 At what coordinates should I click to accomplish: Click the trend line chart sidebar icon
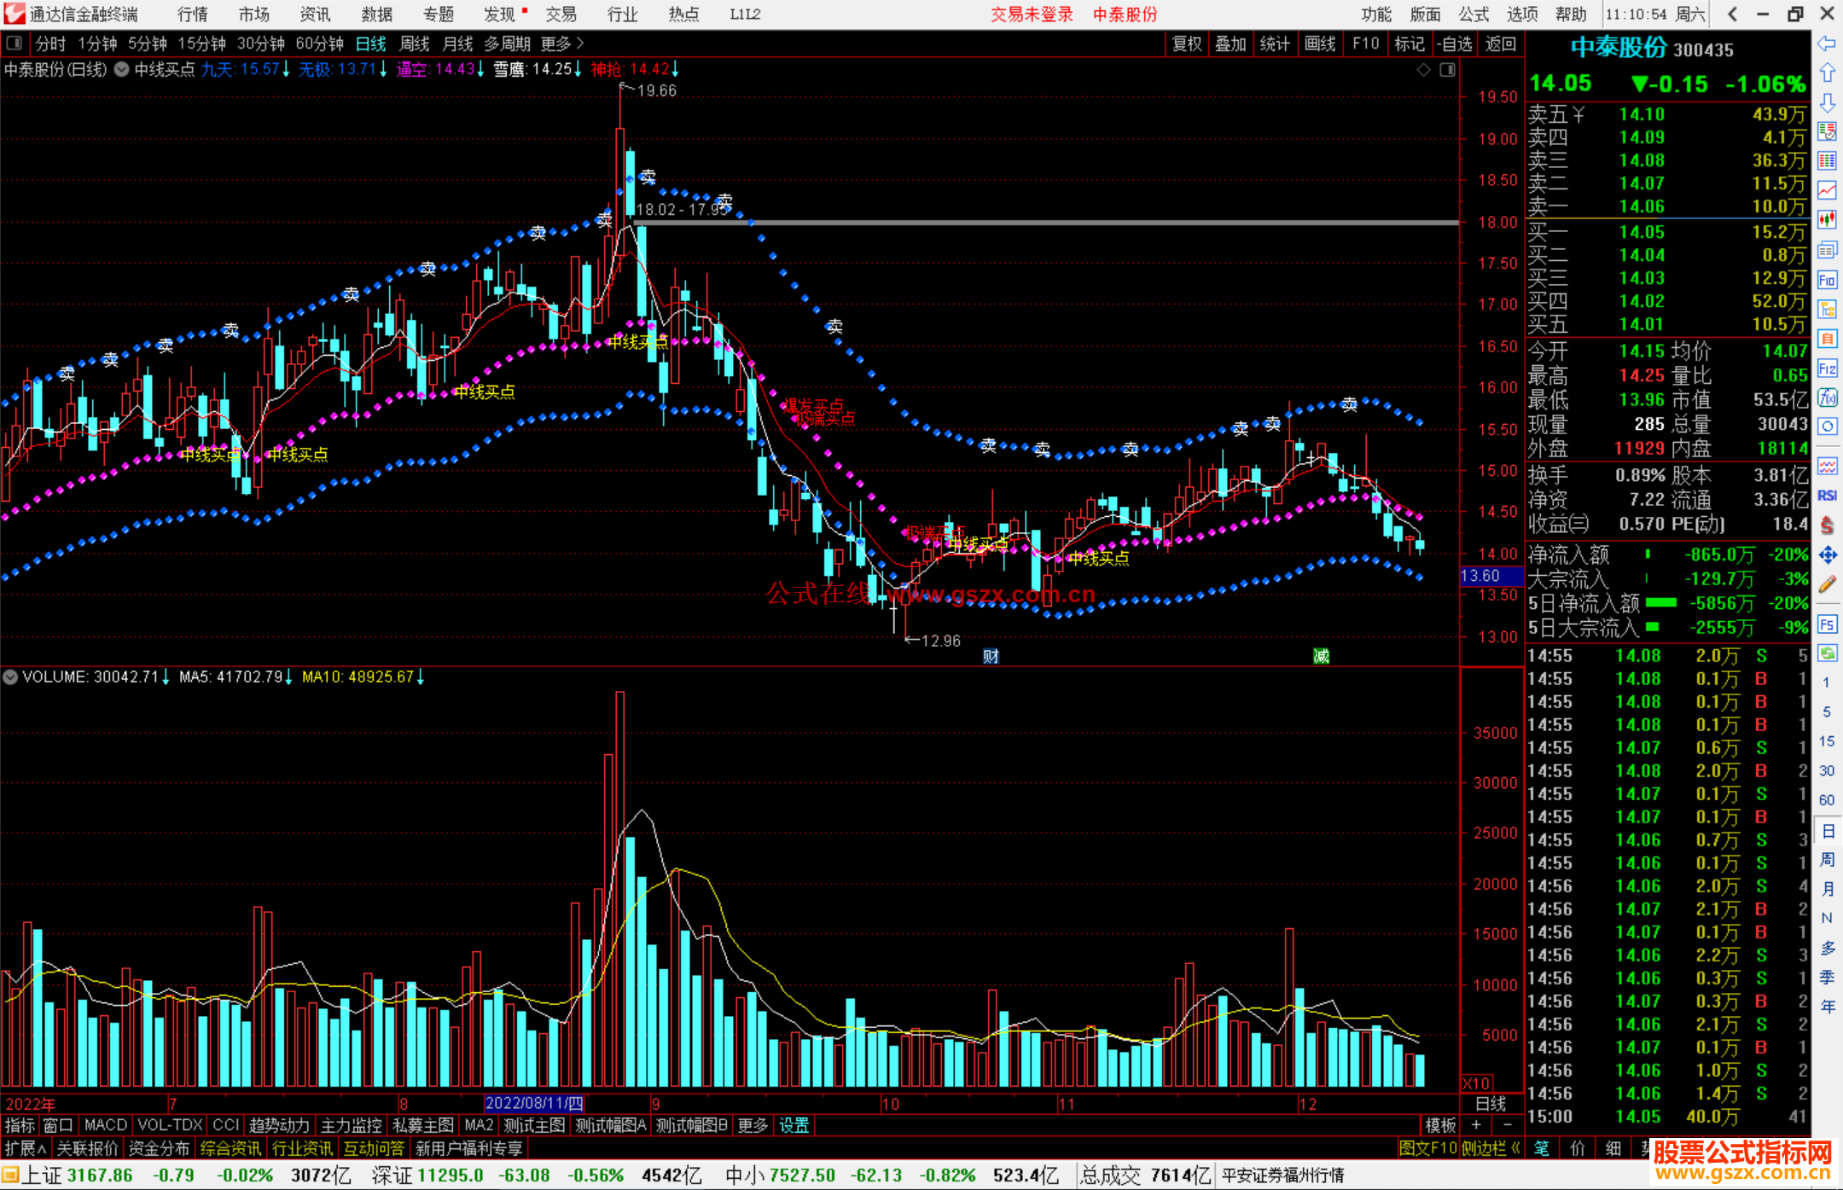pos(1827,190)
